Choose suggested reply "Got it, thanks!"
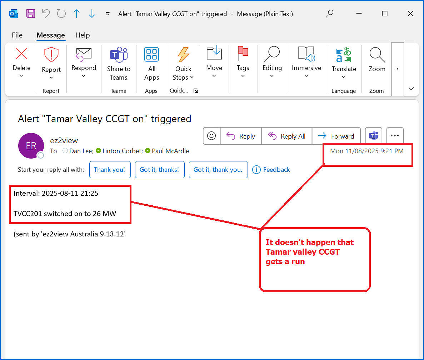The height and width of the screenshot is (360, 424). coord(160,170)
